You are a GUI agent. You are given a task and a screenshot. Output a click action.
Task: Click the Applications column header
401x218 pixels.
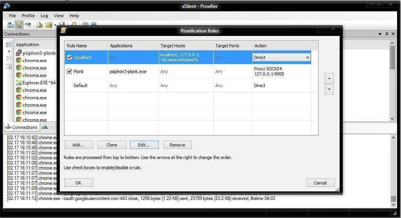click(133, 46)
